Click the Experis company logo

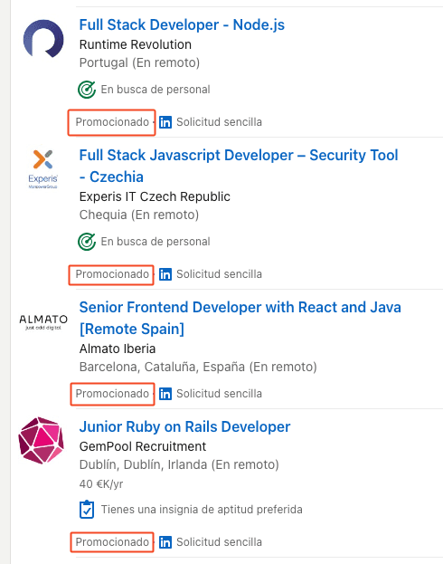point(43,168)
